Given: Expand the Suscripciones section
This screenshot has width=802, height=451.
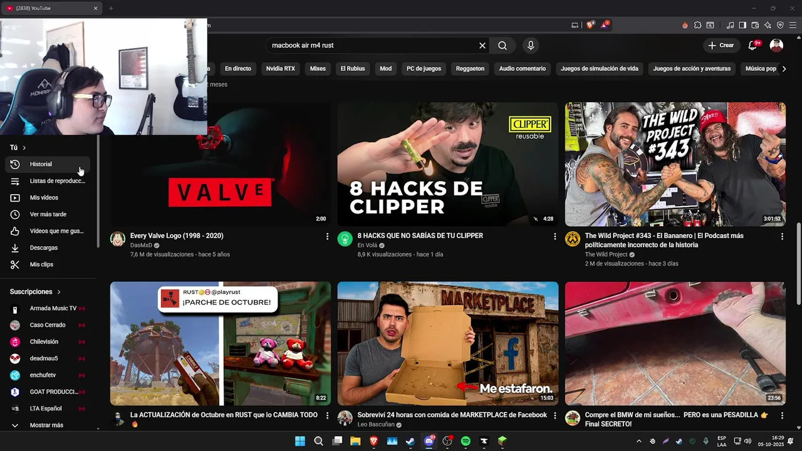Looking at the screenshot, I should 36,292.
